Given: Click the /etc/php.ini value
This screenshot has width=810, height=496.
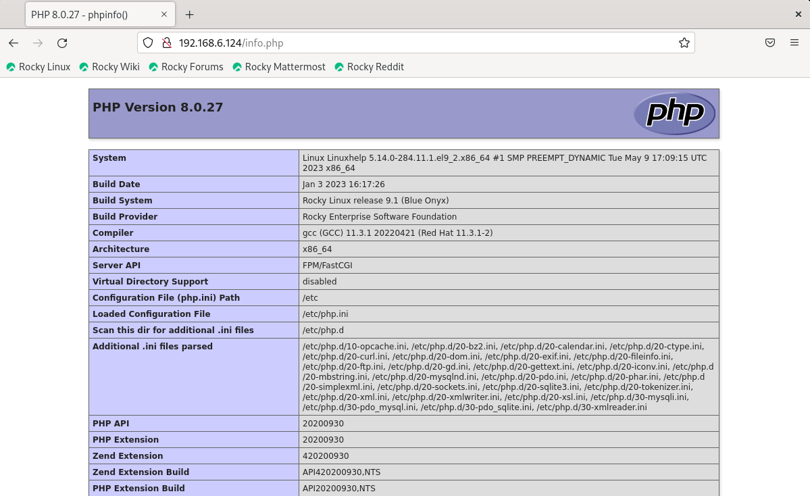Looking at the screenshot, I should 326,314.
